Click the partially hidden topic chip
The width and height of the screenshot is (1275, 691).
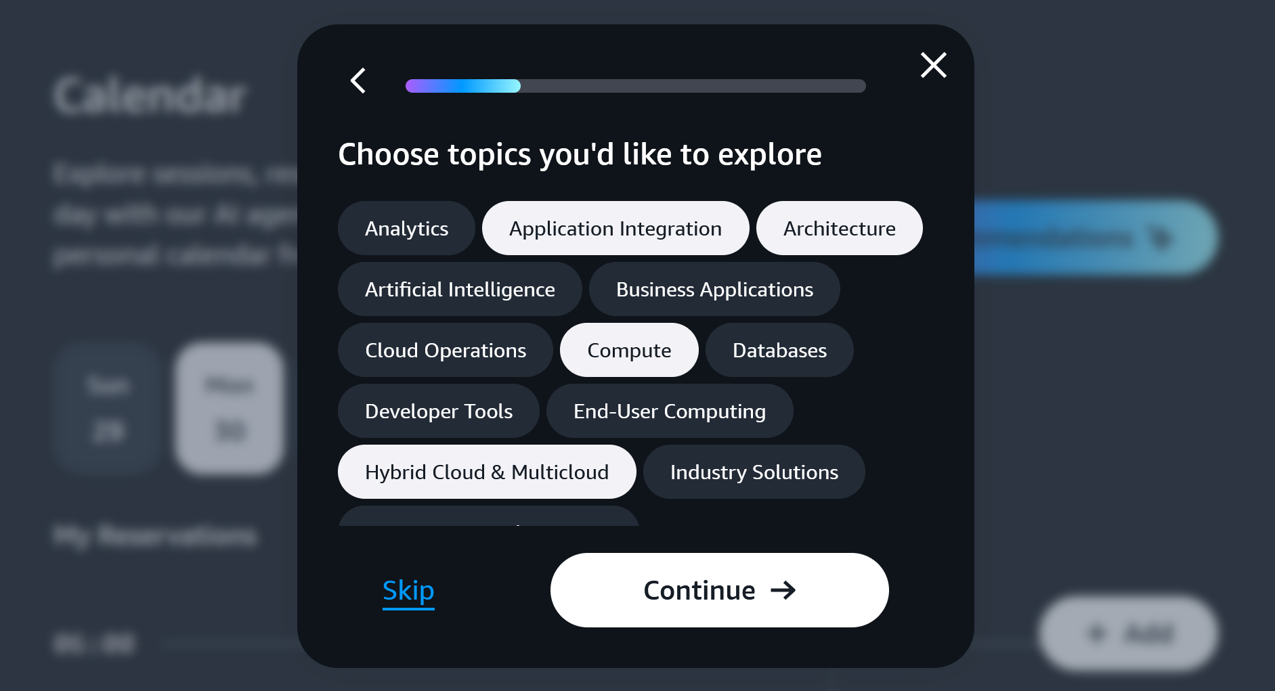[488, 516]
